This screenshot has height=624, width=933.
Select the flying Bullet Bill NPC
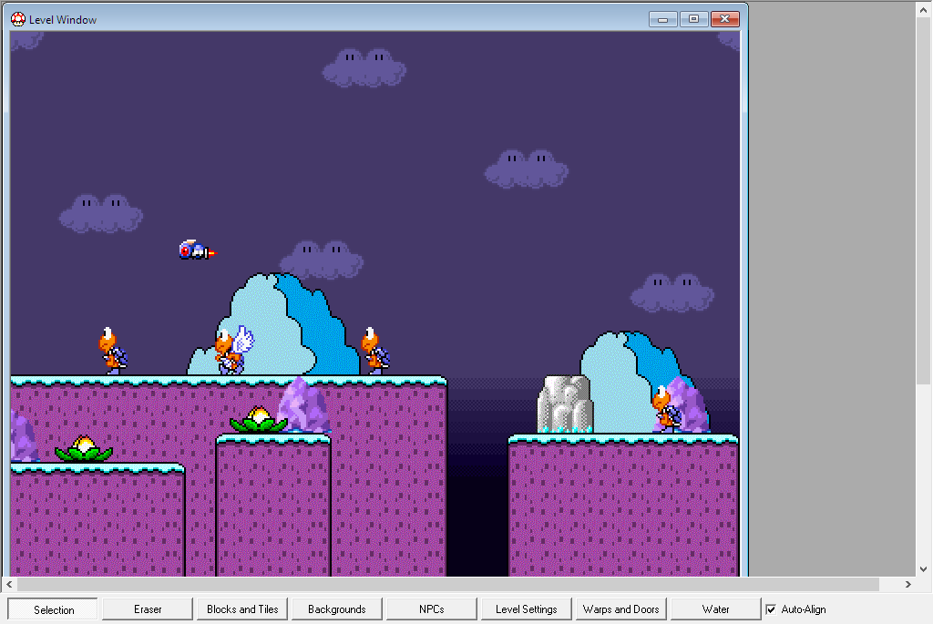[198, 250]
